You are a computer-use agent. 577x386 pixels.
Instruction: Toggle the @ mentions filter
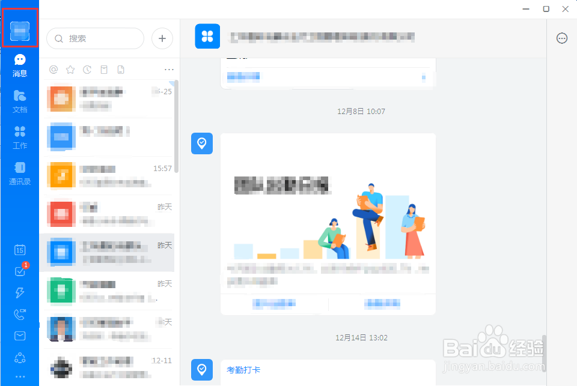pyautogui.click(x=53, y=69)
